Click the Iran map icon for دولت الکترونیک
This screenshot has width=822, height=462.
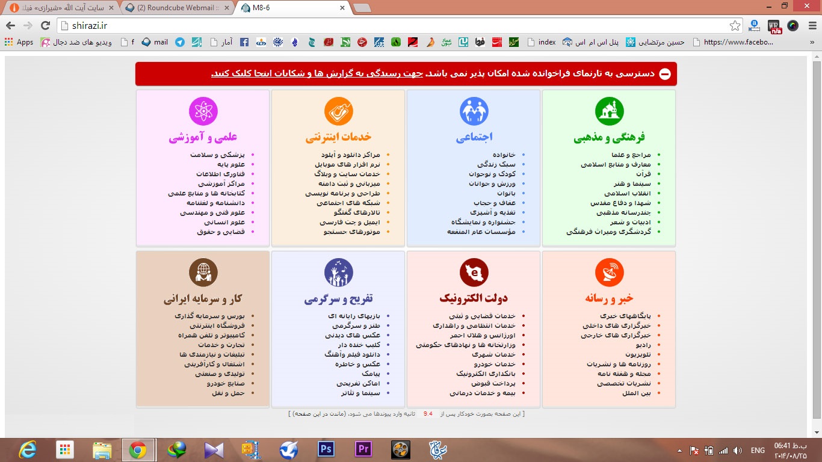[474, 273]
